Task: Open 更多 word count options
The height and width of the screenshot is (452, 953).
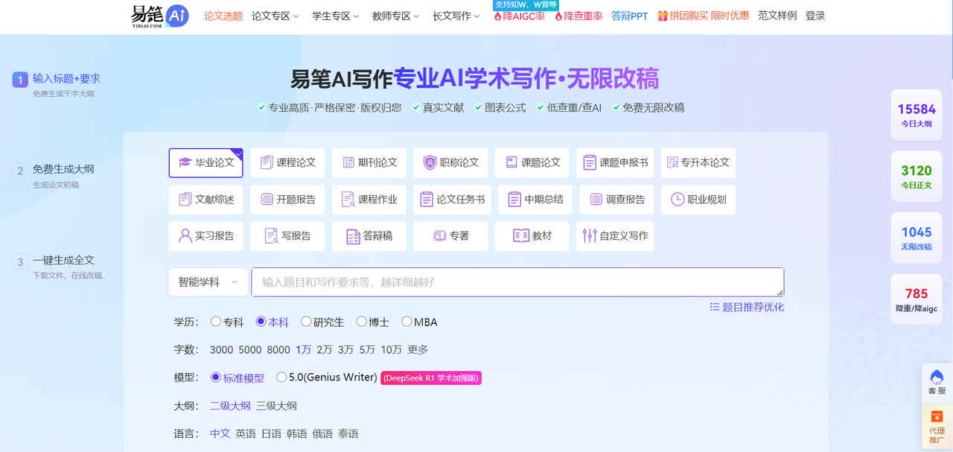Action: click(x=418, y=350)
